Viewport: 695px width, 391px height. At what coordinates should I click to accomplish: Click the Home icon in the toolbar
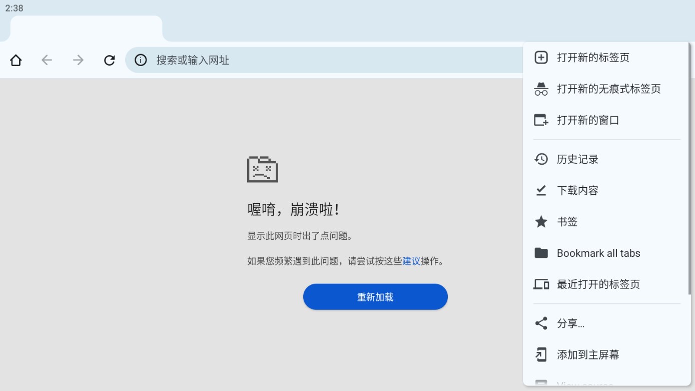pyautogui.click(x=16, y=60)
